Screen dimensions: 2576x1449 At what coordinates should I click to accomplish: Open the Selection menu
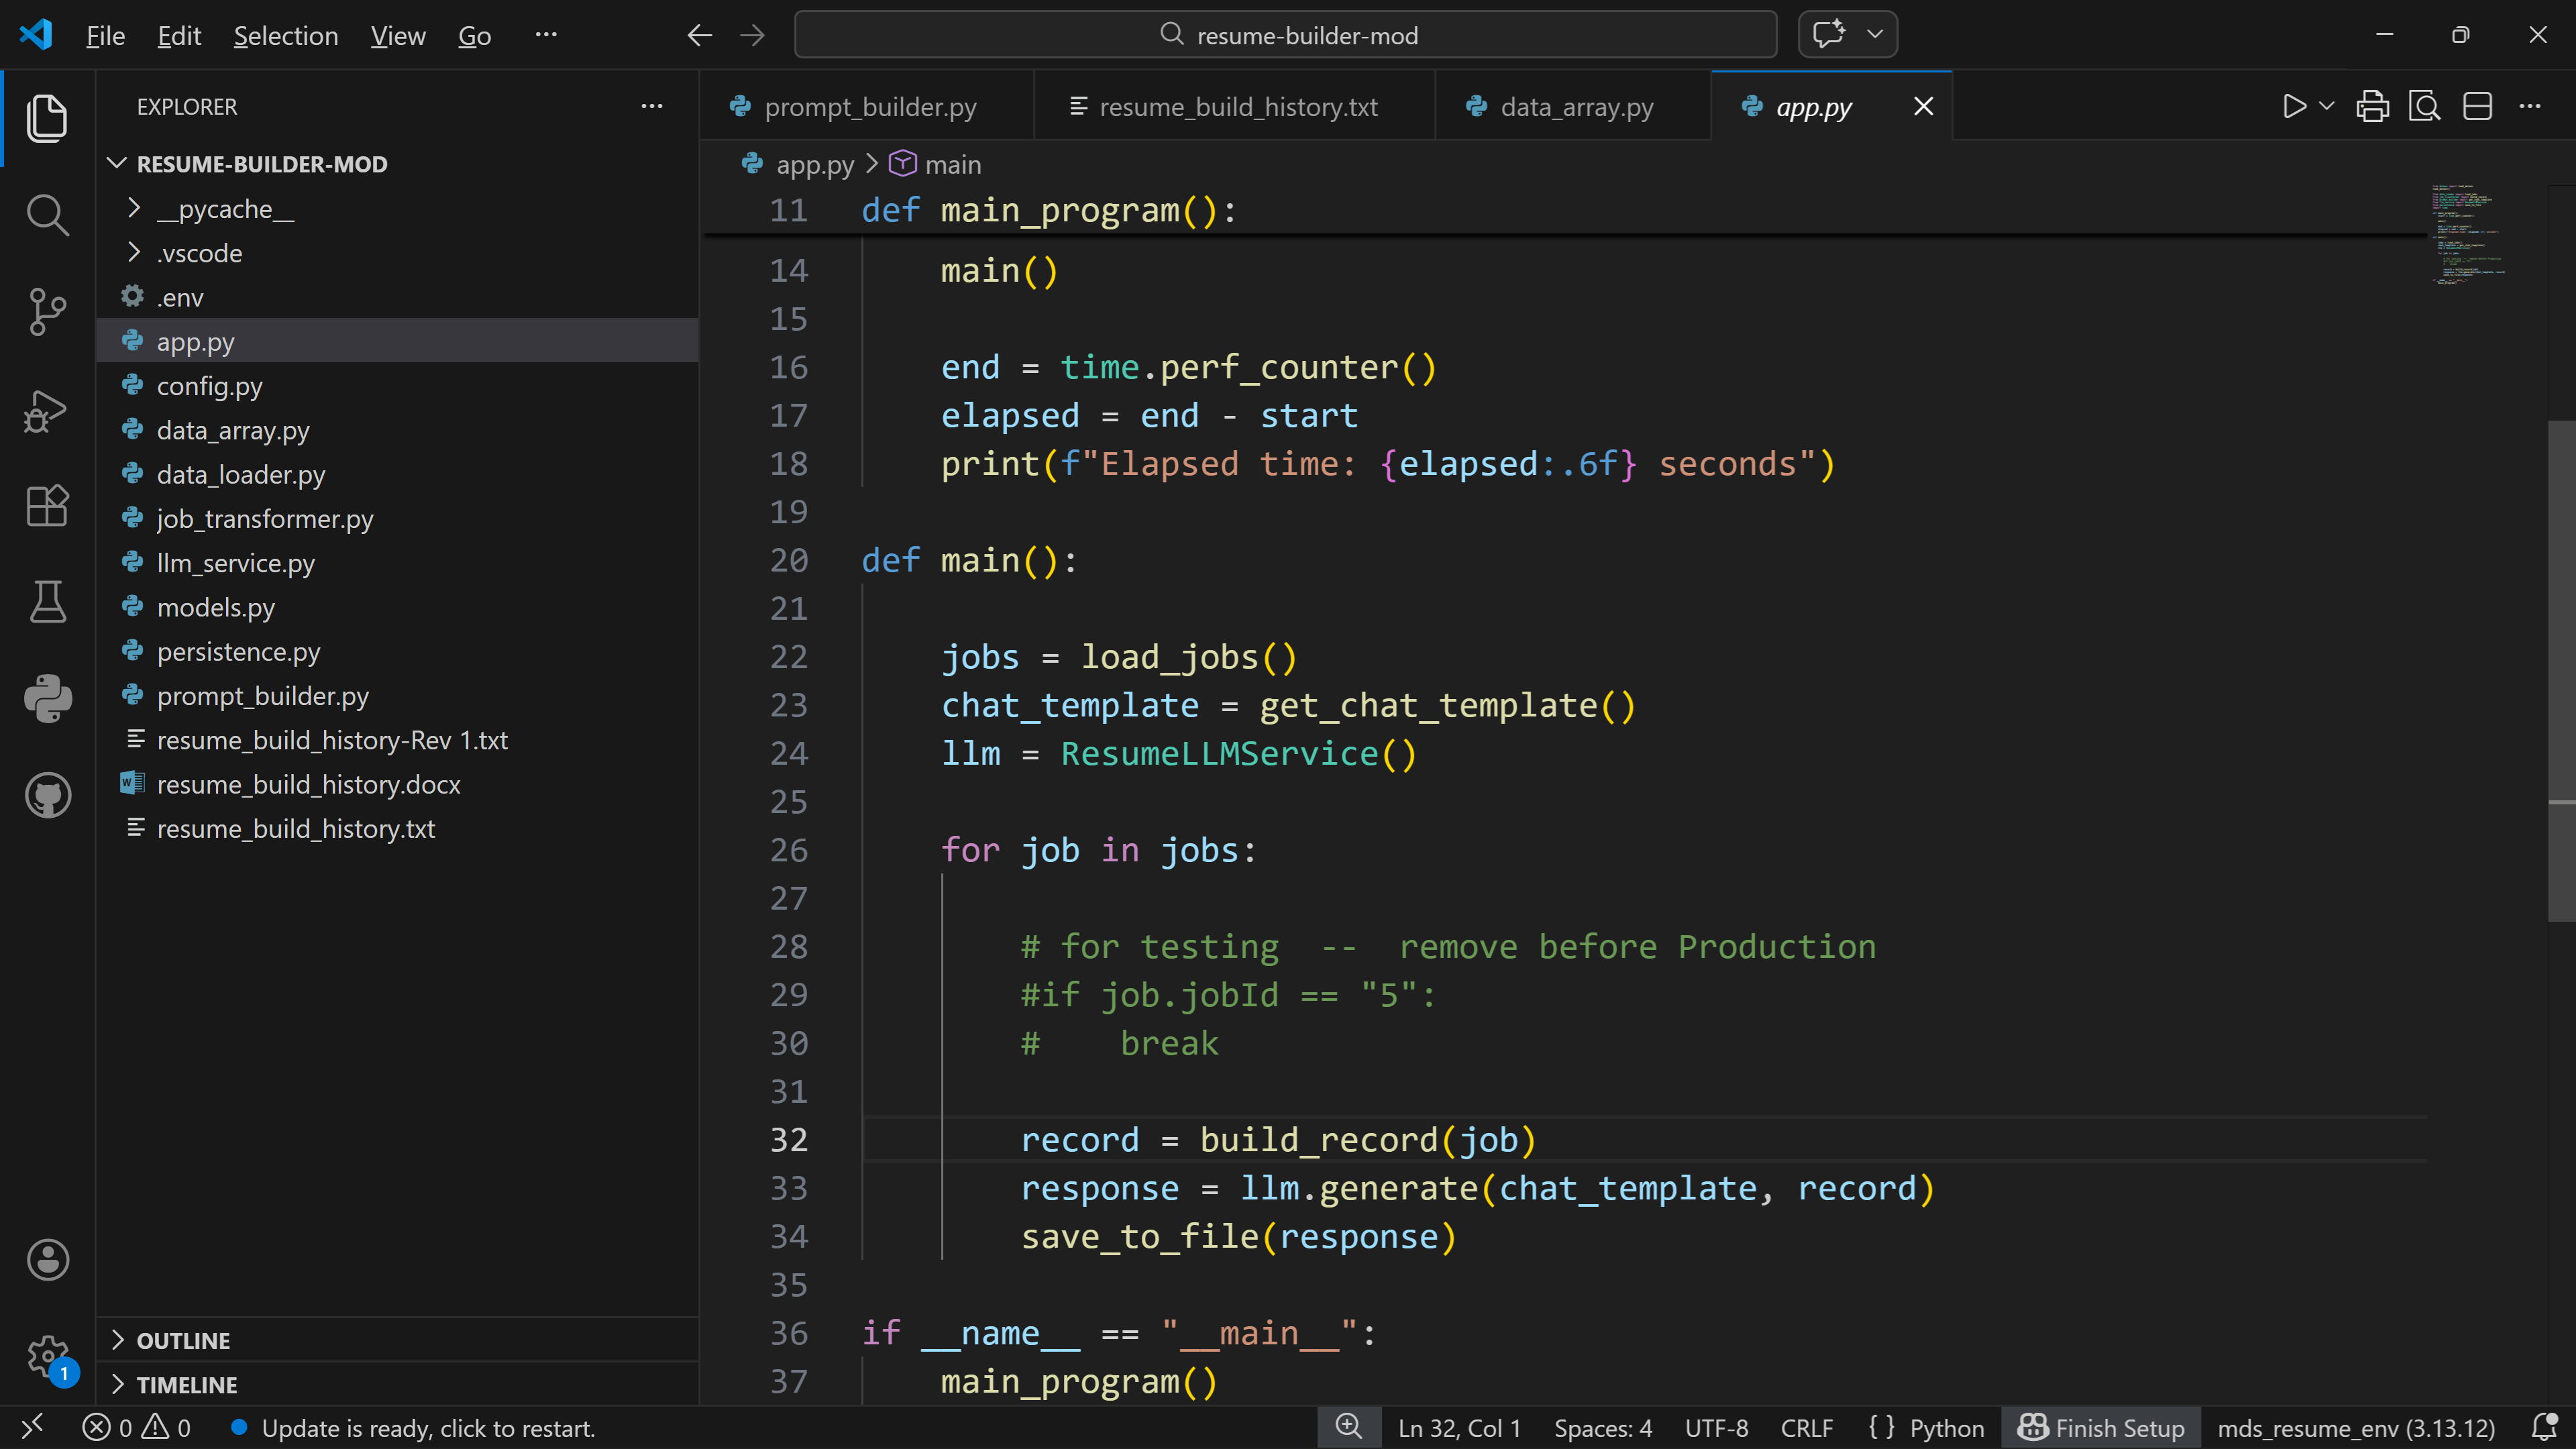(x=285, y=36)
